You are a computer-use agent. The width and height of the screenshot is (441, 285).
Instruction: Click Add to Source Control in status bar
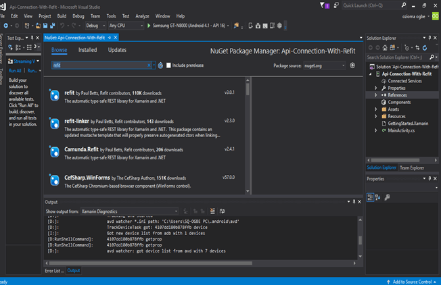pos(412,282)
